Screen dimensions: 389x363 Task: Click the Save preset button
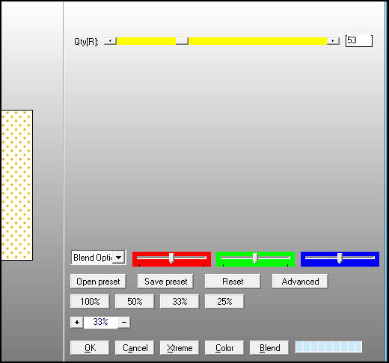click(165, 282)
